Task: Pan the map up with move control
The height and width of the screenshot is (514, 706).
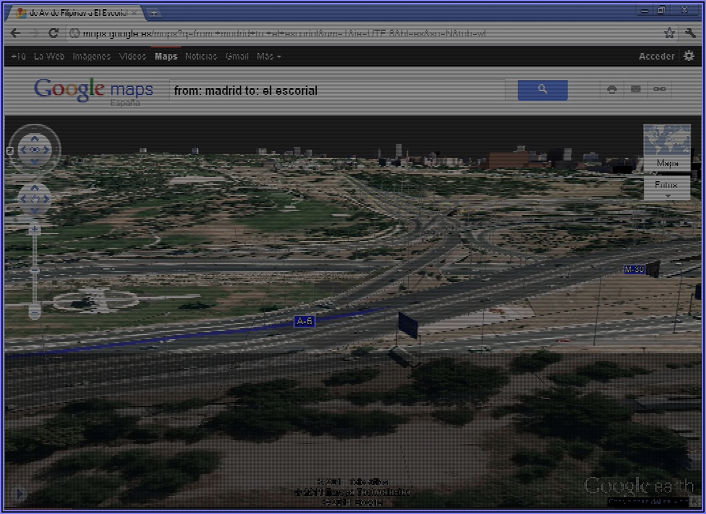Action: pos(35,187)
